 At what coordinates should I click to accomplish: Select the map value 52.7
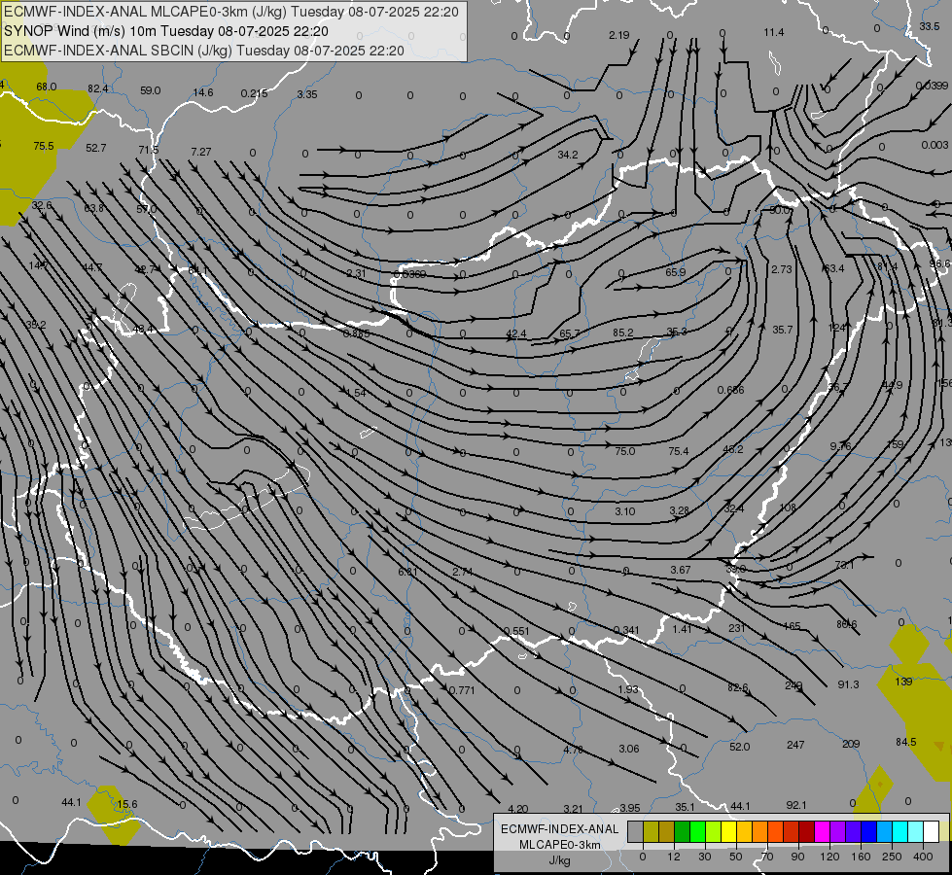tap(96, 148)
